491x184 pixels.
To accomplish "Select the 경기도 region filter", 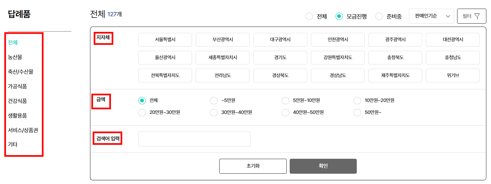I will point(280,57).
